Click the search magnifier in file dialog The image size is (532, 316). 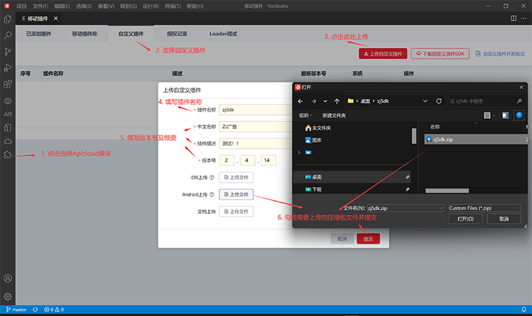[519, 101]
